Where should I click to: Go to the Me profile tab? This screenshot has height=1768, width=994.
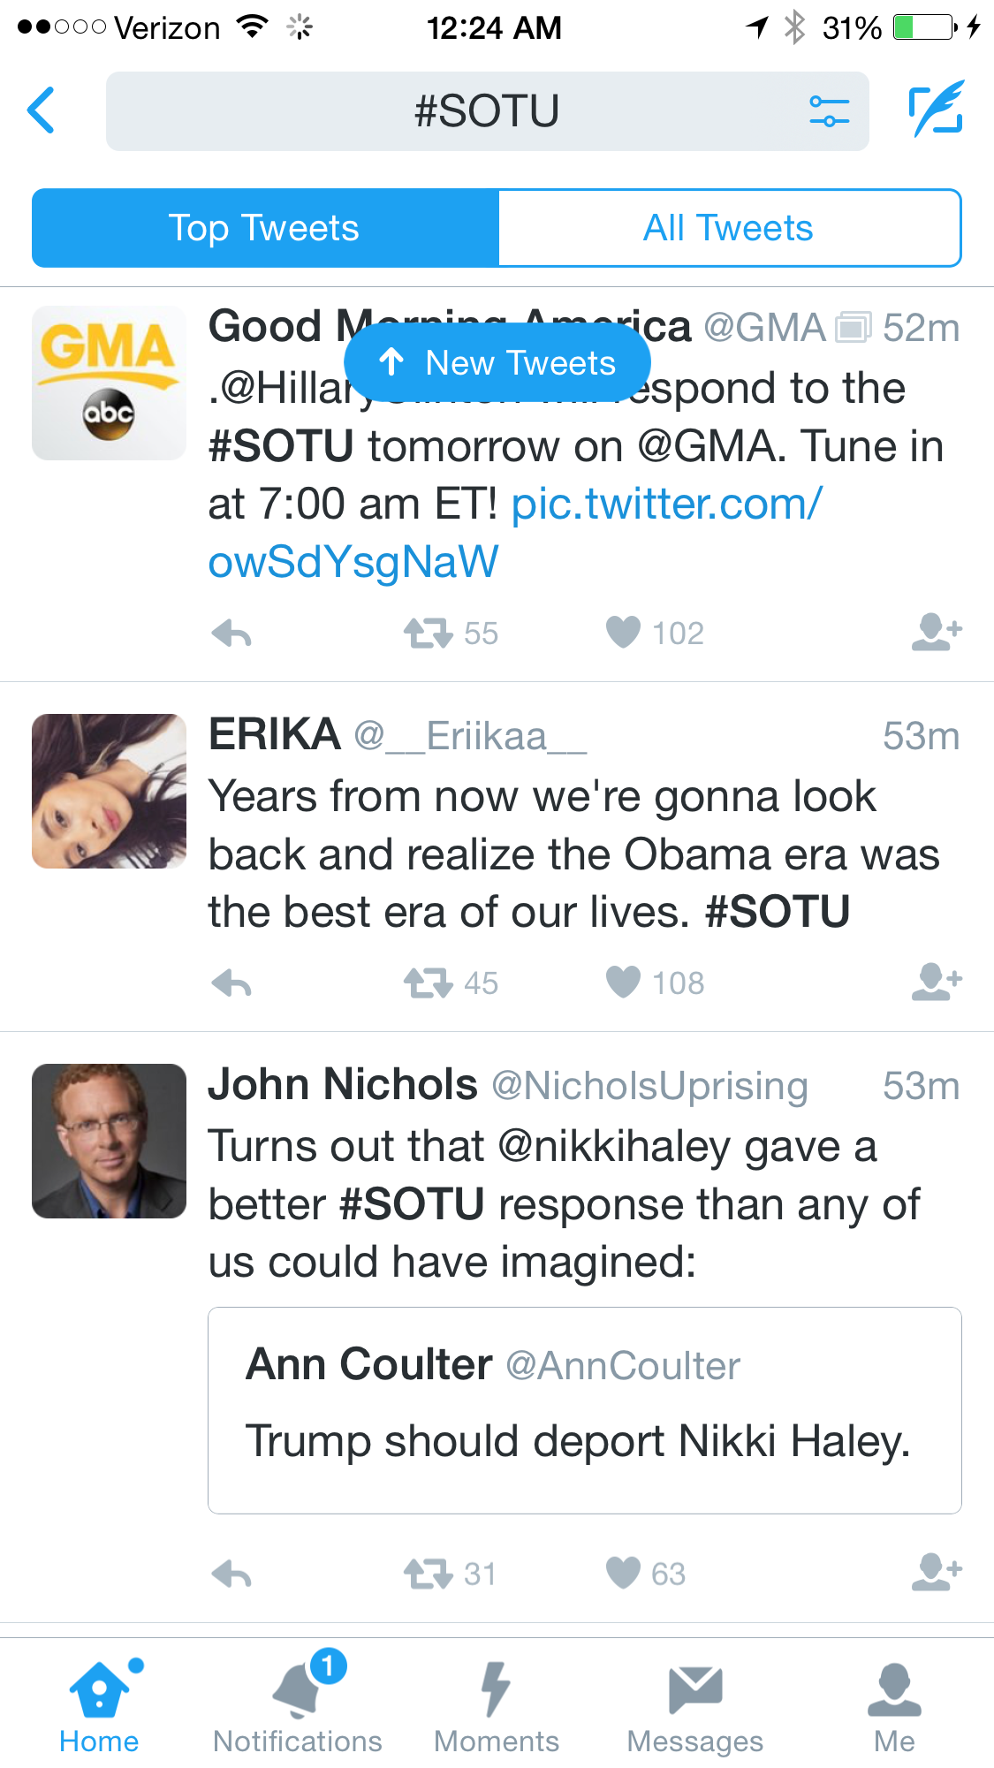(x=894, y=1704)
